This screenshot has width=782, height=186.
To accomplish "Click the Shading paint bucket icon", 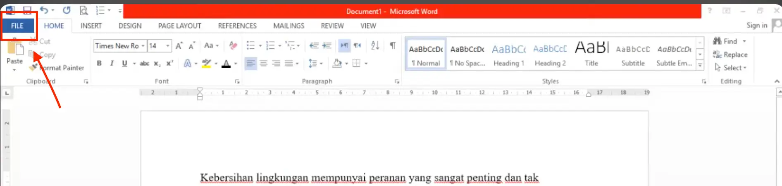I will tap(337, 63).
